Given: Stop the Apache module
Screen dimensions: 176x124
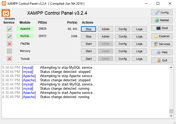Looking at the screenshot, I should [x=89, y=29].
